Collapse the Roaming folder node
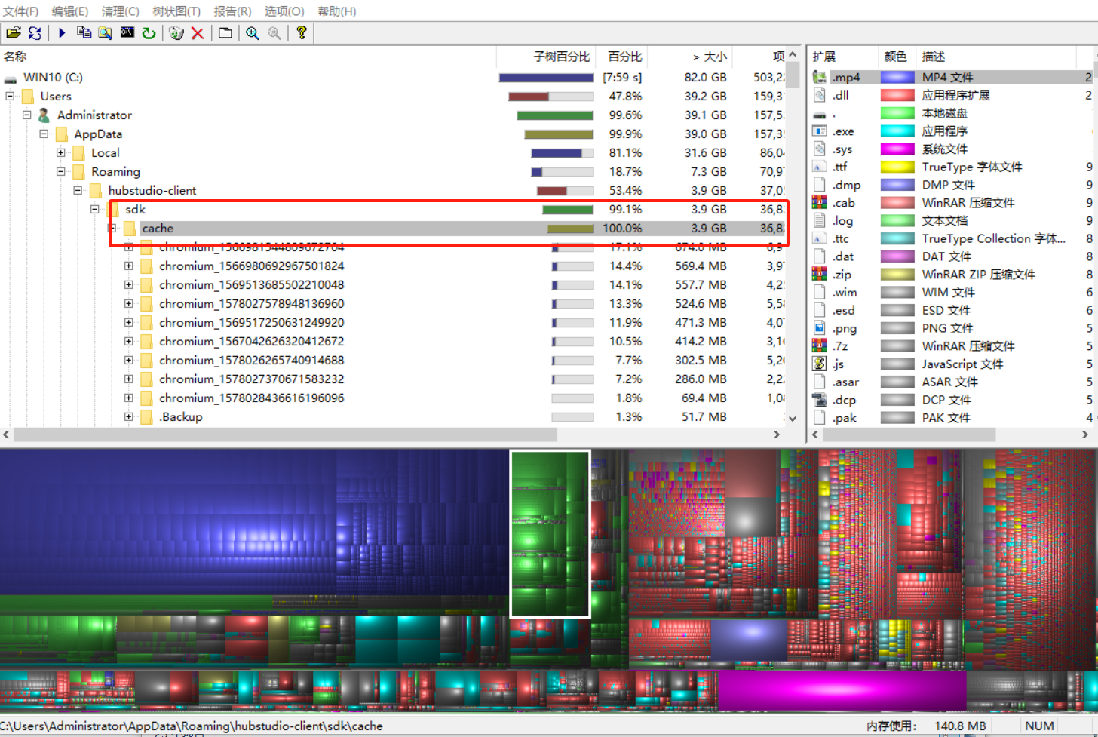Viewport: 1098px width, 737px height. point(61,171)
